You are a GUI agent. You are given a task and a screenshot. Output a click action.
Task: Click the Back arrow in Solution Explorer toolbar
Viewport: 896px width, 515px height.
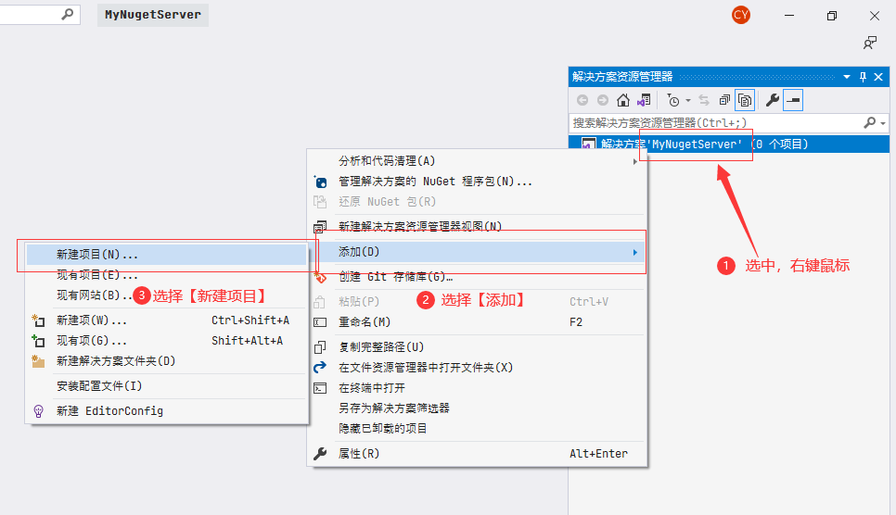click(582, 100)
